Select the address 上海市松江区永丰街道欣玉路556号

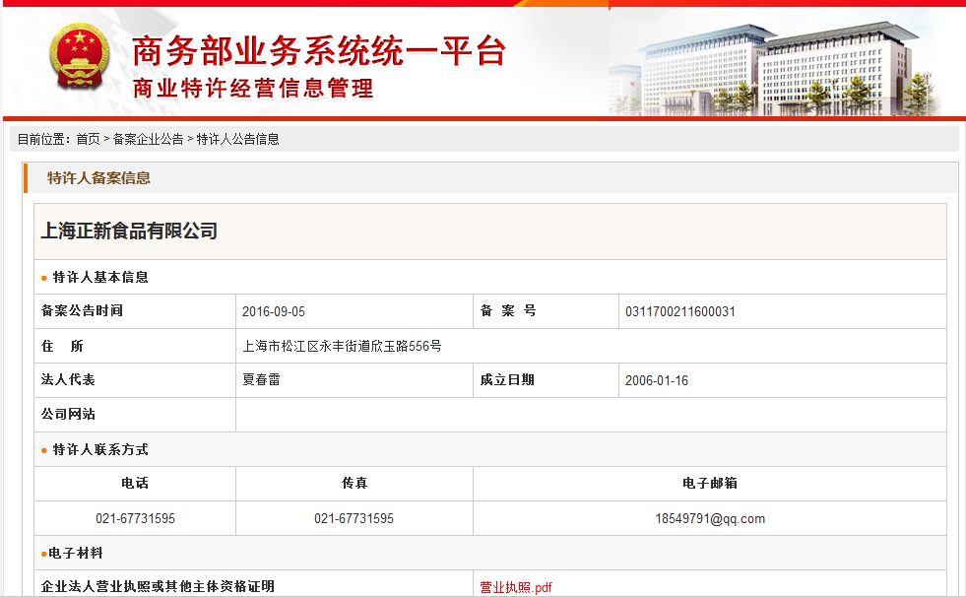tap(342, 346)
